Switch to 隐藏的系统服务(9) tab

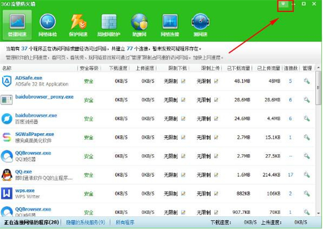click(x=86, y=223)
